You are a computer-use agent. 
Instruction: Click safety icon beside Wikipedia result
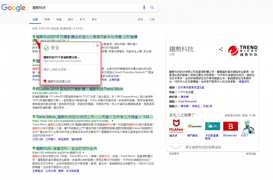(34, 148)
